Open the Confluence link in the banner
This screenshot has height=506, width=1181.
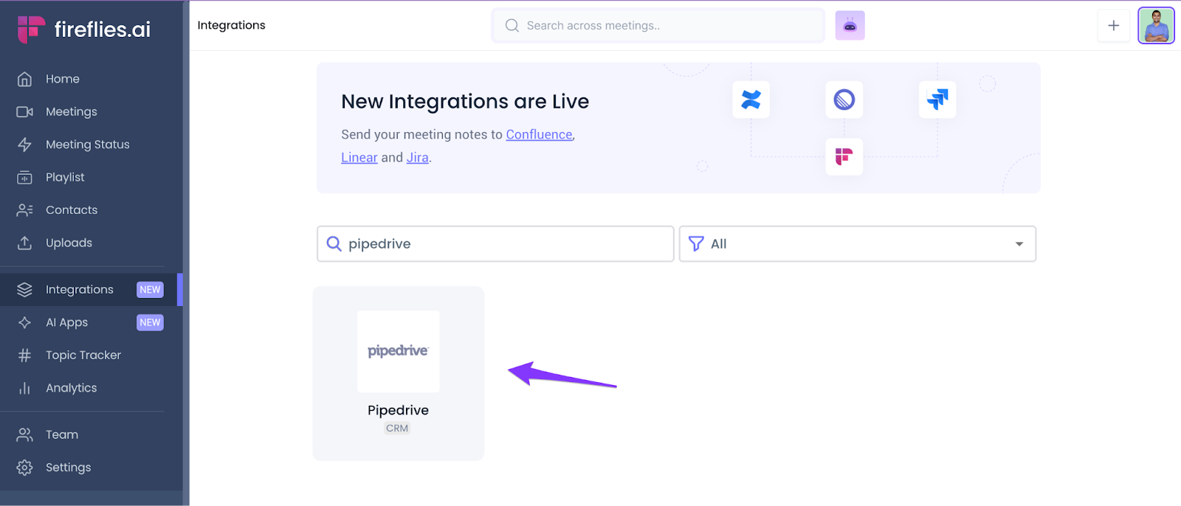point(539,135)
